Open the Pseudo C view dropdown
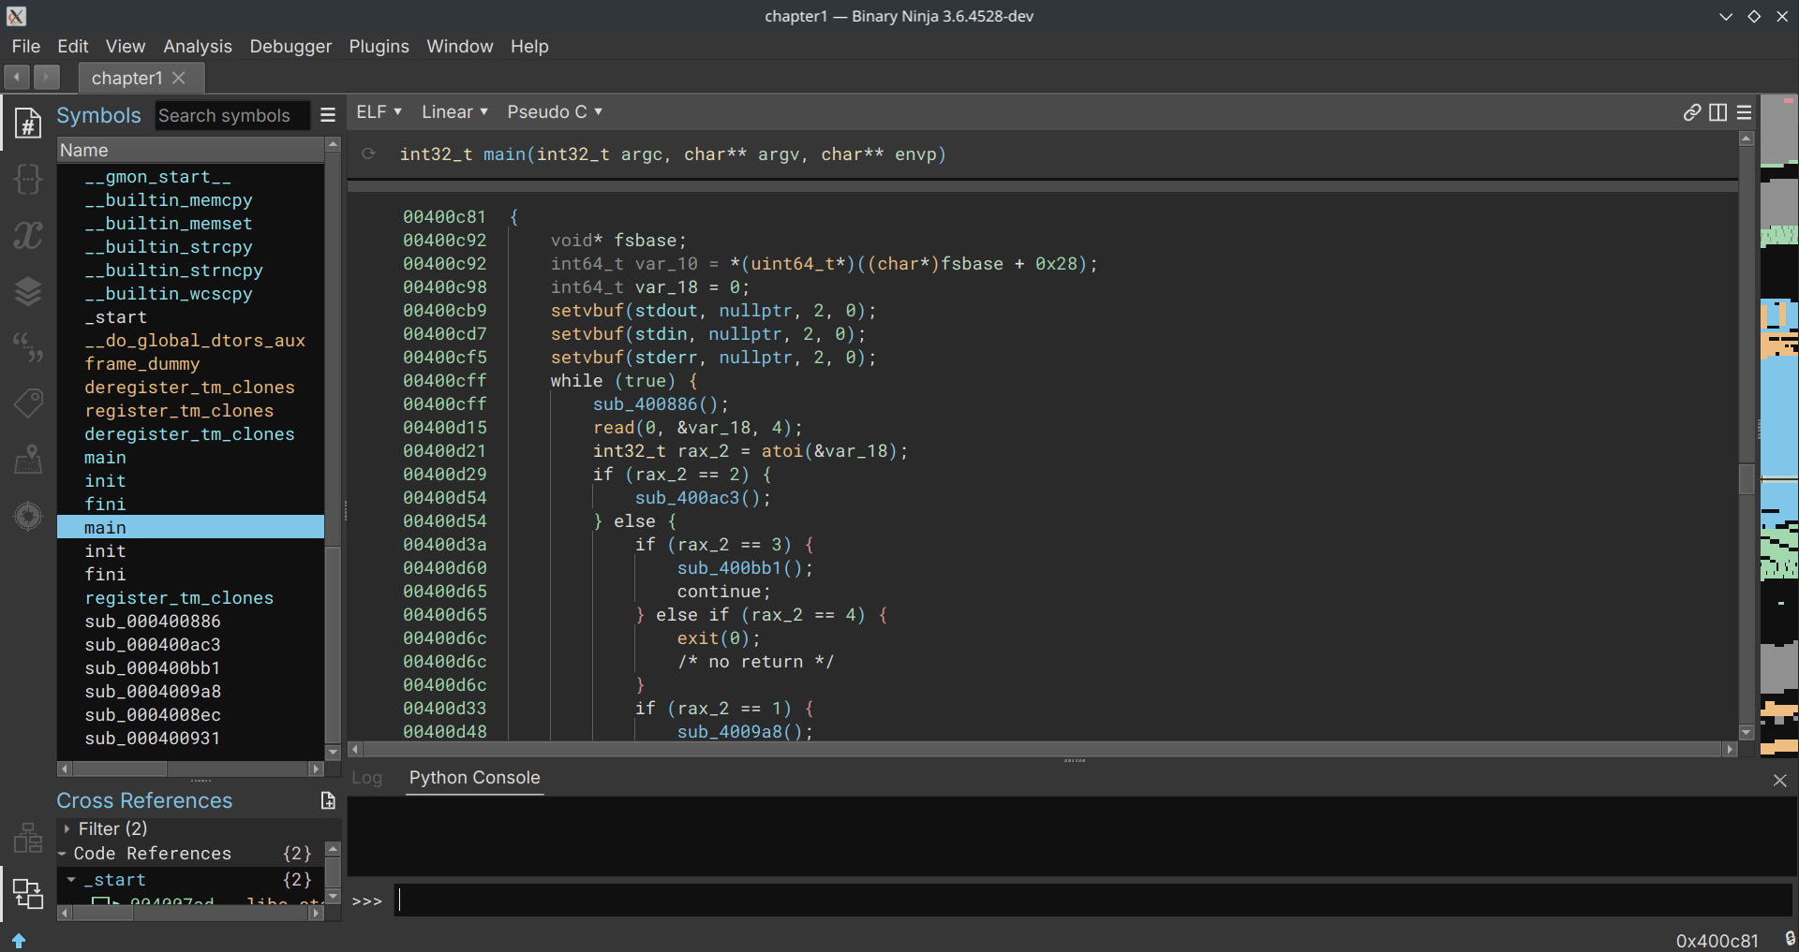 (555, 112)
